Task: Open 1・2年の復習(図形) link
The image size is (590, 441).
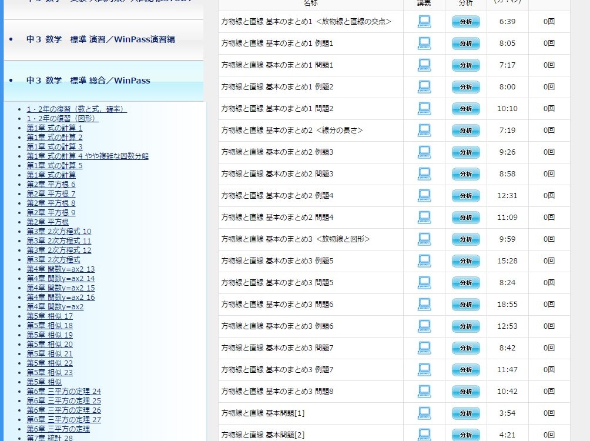Action: pos(62,119)
